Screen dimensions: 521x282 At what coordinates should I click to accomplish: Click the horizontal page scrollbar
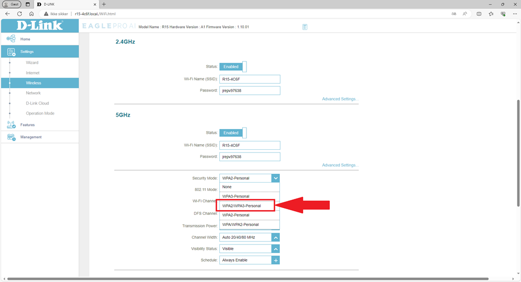(x=248, y=279)
